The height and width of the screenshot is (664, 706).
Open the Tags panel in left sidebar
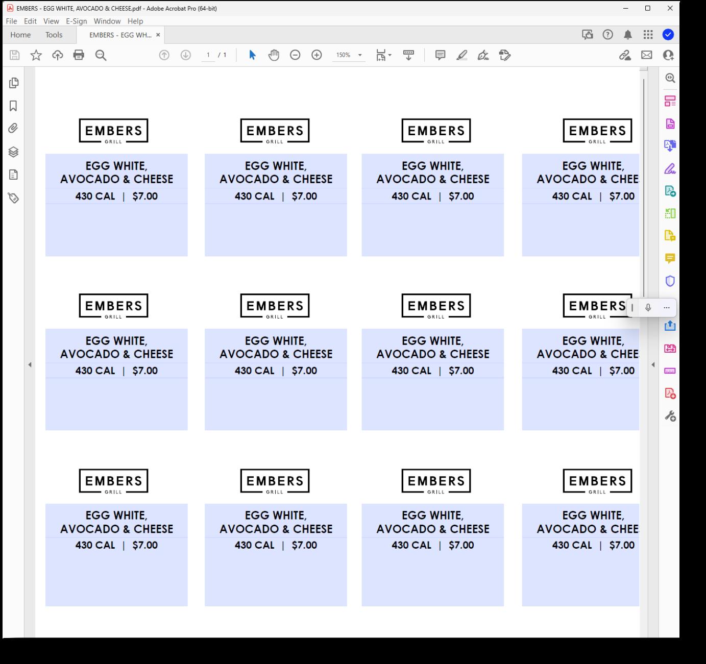click(14, 198)
